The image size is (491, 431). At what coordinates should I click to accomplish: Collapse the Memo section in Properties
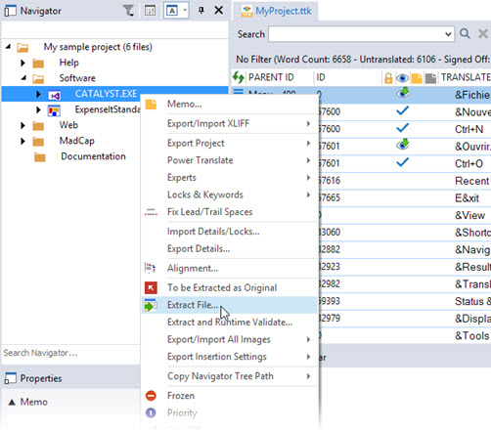(12, 402)
